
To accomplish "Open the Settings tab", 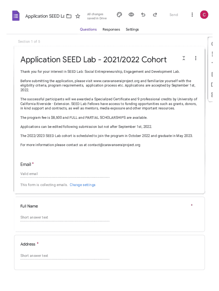I will coord(132,29).
